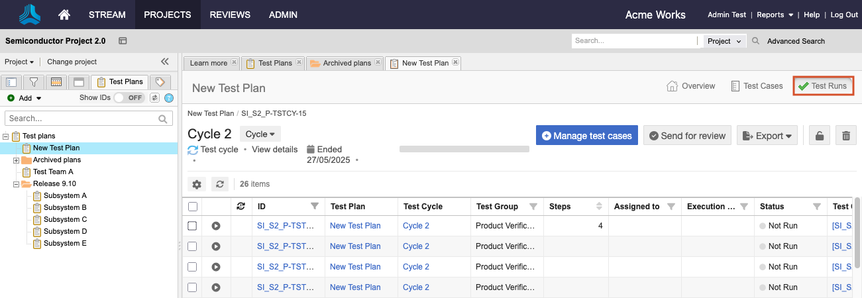The width and height of the screenshot is (862, 298).
Task: Expand the Archived plans tree node
Action: pos(17,160)
